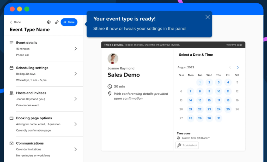The image size is (267, 162).
Task: Click the Scheduling settings calendar icon
Action: (x=11, y=68)
